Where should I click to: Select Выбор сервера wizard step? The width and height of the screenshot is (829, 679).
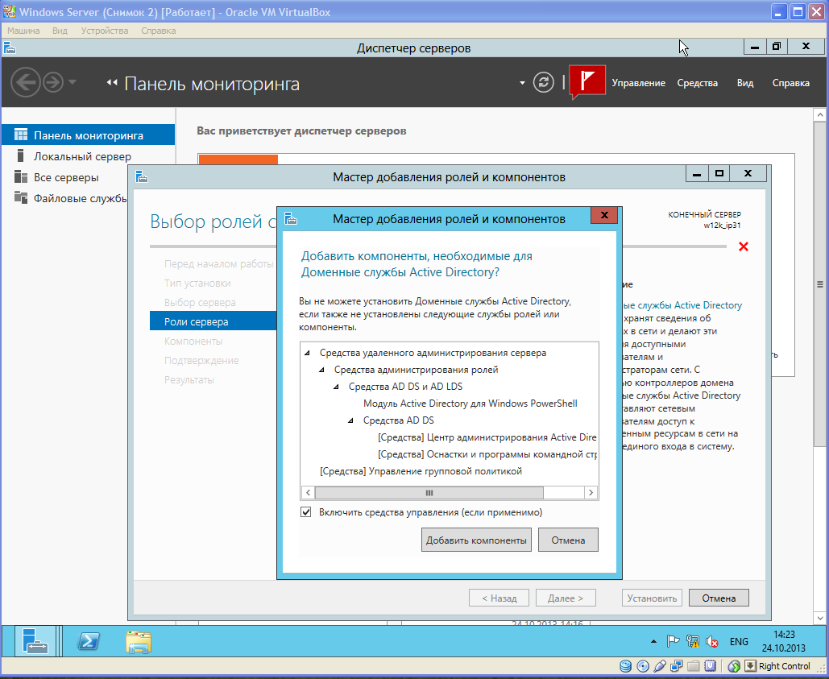(x=200, y=303)
